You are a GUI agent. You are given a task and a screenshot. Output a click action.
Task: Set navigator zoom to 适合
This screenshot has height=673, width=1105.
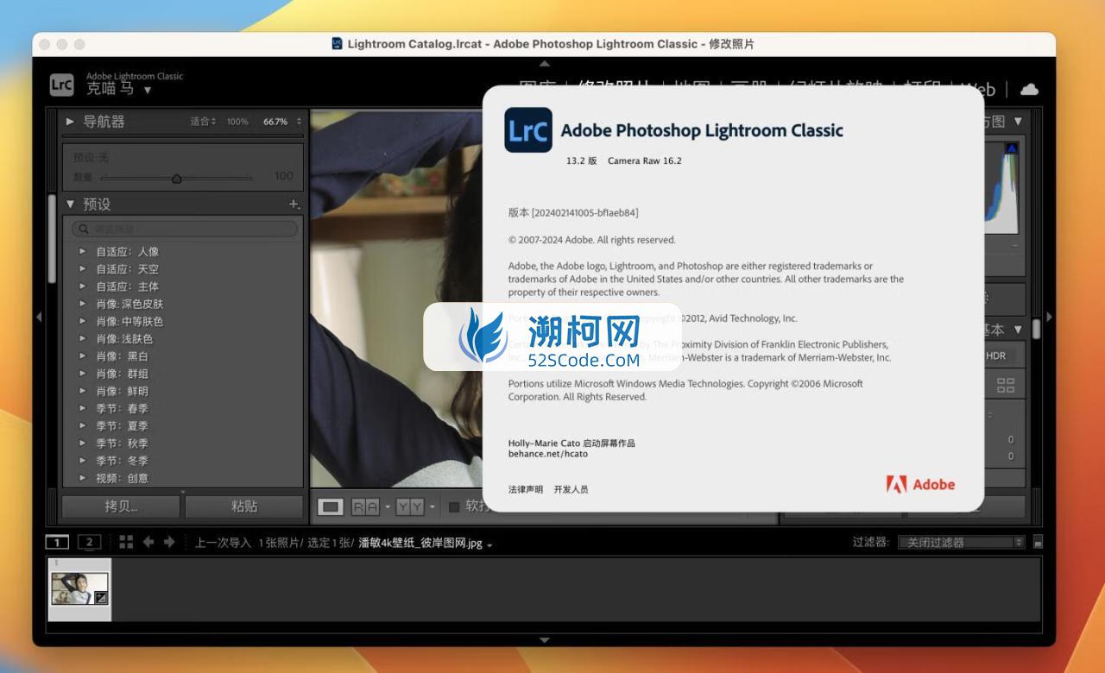[200, 122]
